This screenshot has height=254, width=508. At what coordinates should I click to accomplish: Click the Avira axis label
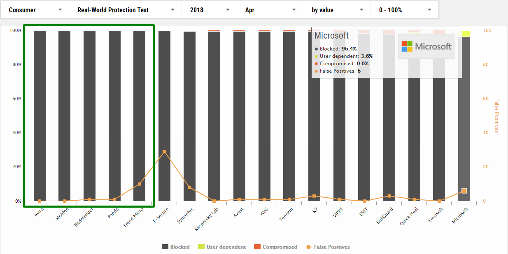pos(39,213)
